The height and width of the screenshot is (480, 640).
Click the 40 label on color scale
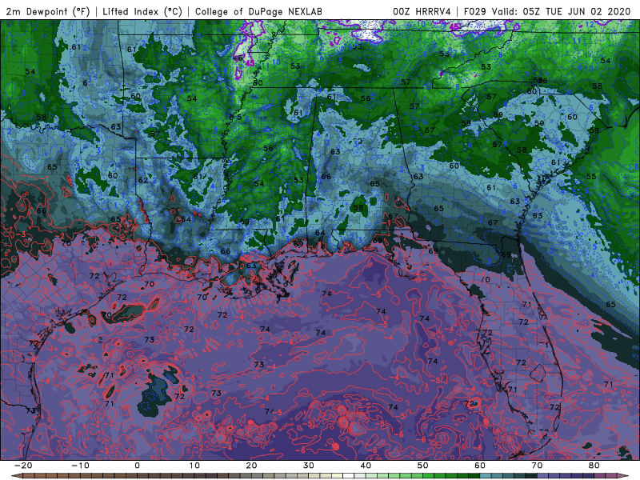point(366,466)
